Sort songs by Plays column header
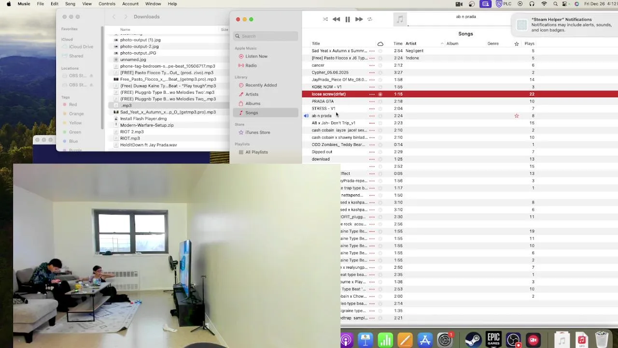This screenshot has width=618, height=348. tap(529, 43)
